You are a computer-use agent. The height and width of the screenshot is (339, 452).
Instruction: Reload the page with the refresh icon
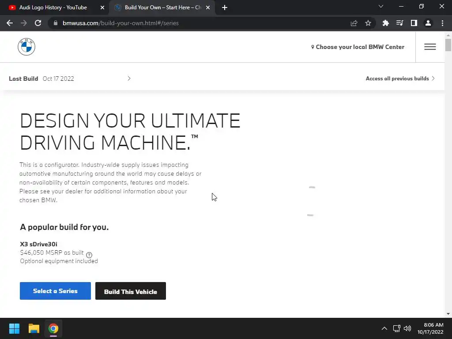[38, 23]
